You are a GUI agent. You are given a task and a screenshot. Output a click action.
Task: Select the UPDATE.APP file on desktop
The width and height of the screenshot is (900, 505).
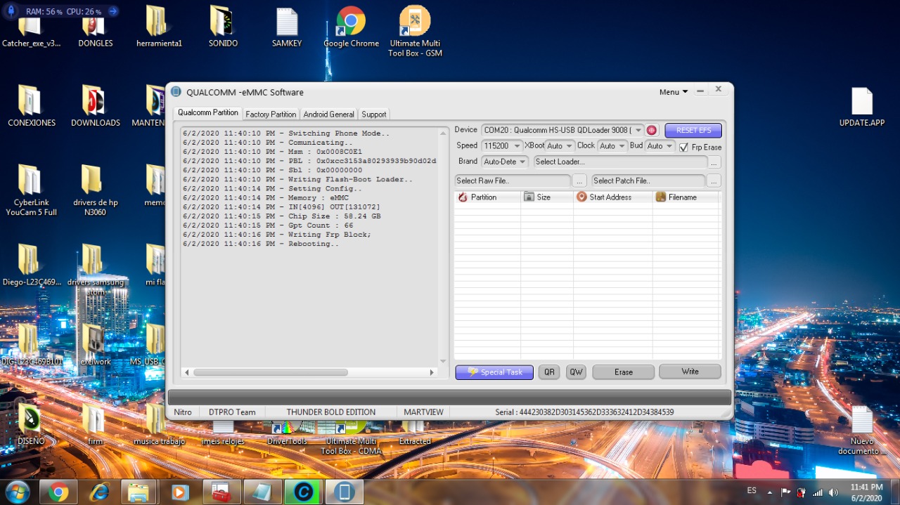862,107
